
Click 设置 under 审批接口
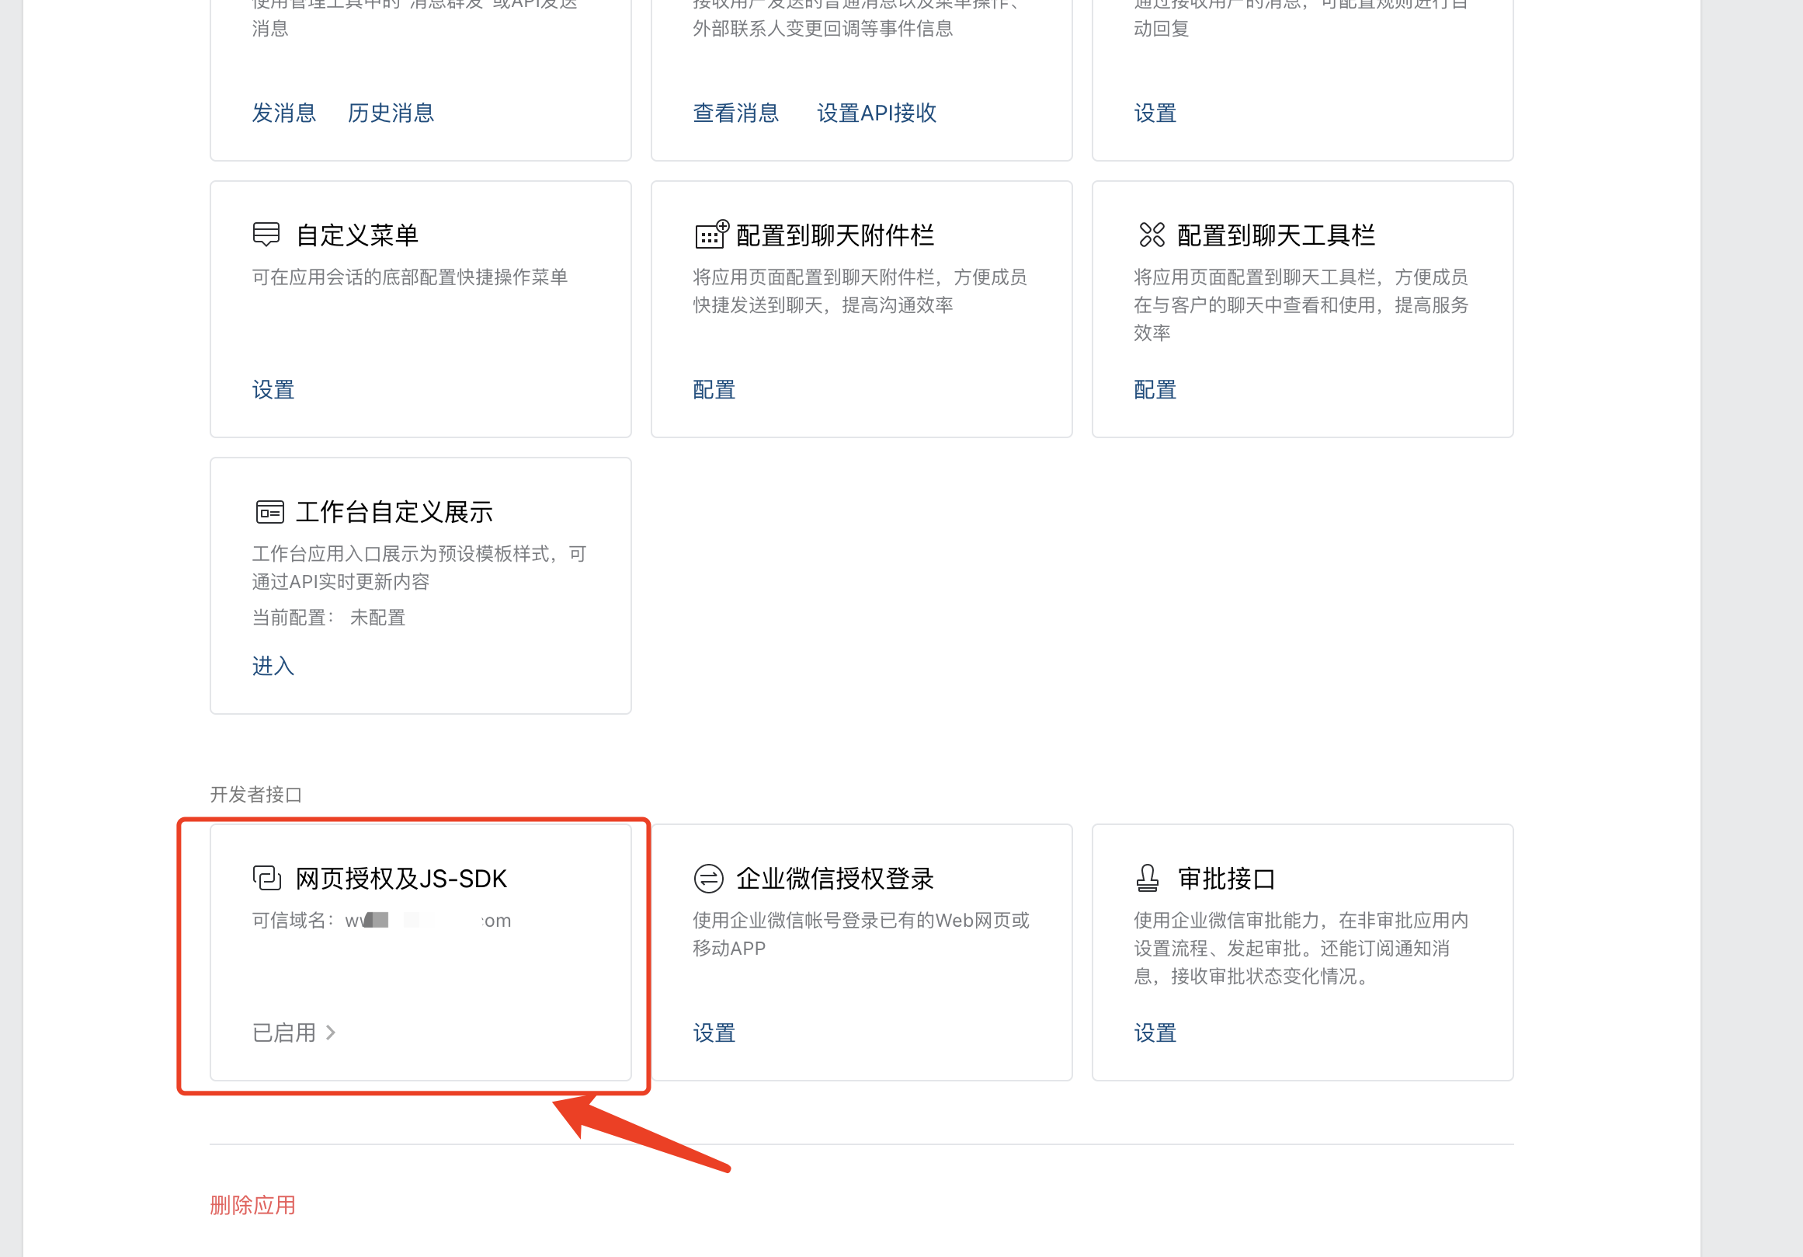(1155, 1033)
